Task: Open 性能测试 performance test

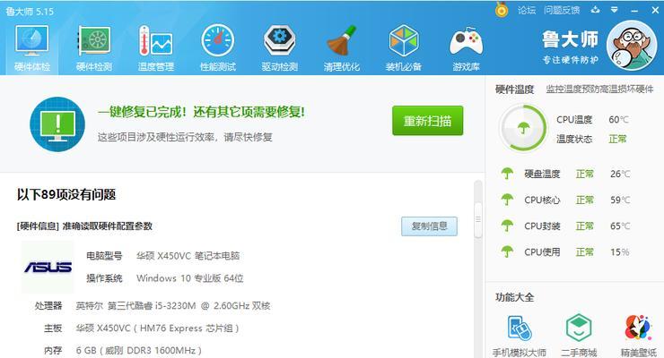Action: click(218, 47)
